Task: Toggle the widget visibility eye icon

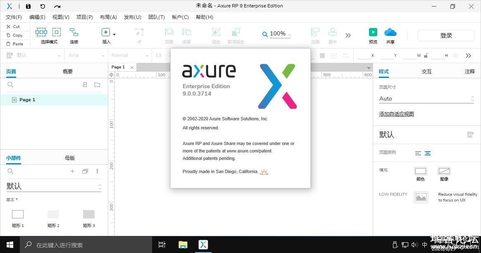Action: 455,56
